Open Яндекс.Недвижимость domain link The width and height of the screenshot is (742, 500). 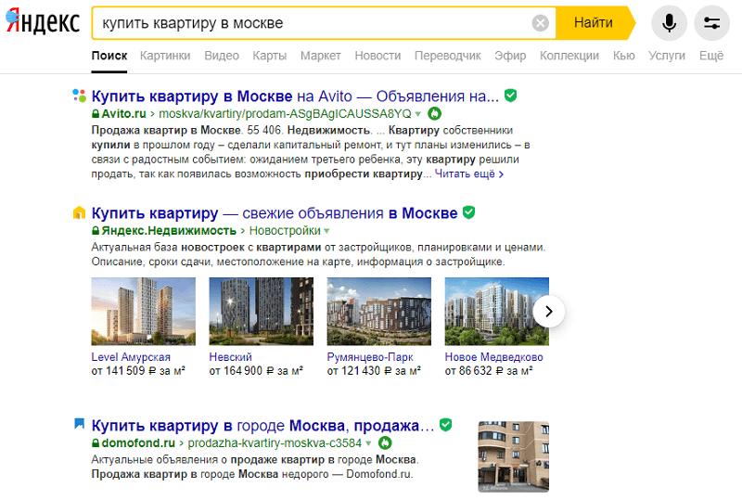tap(169, 231)
